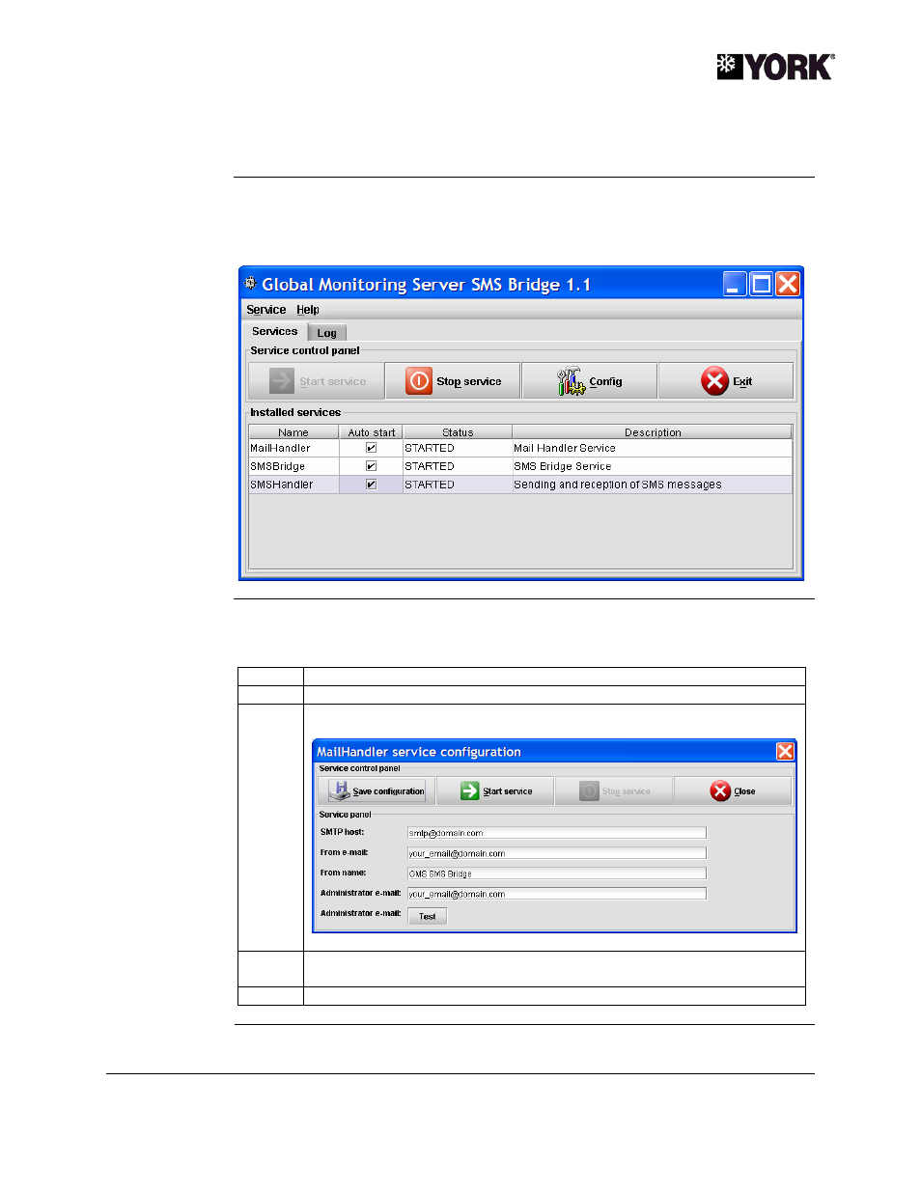Click the YORK logo
The height and width of the screenshot is (1192, 921).
pyautogui.click(x=775, y=67)
